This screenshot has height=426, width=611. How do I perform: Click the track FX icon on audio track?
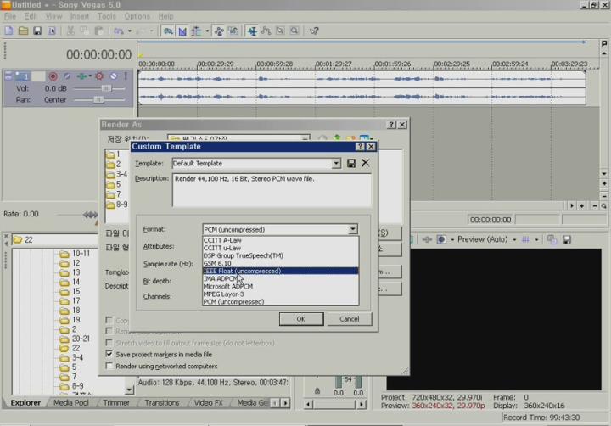(81, 76)
